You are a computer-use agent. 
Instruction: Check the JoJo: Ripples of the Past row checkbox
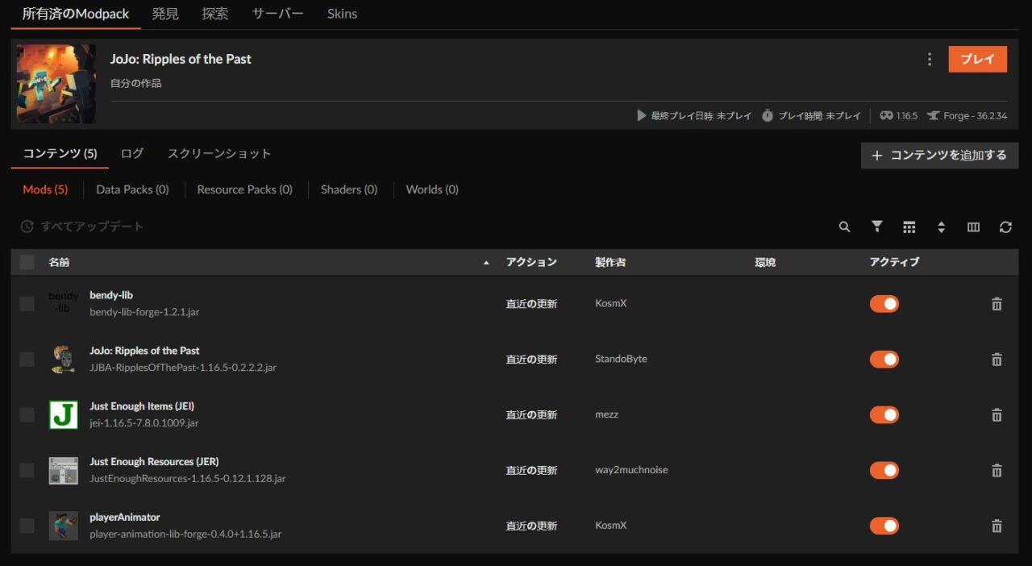(x=27, y=359)
